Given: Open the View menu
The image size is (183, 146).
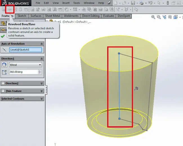Looking at the screenshot, I should (55, 3).
